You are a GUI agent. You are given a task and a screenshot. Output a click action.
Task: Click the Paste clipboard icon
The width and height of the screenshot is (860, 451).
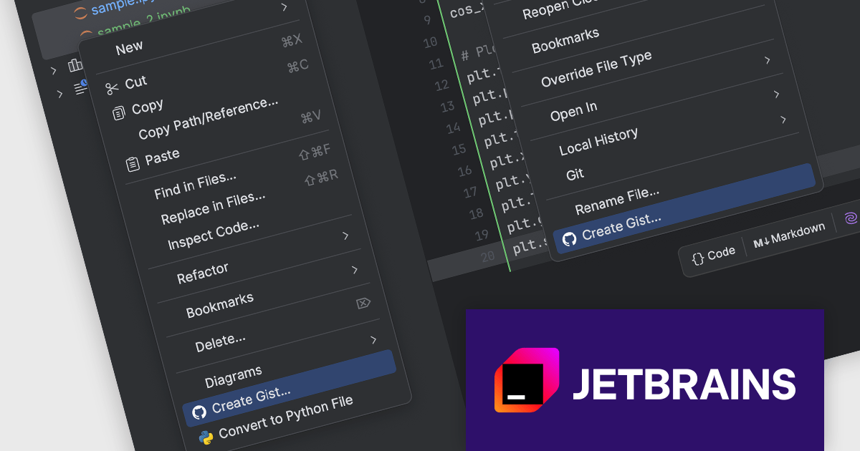(x=133, y=165)
